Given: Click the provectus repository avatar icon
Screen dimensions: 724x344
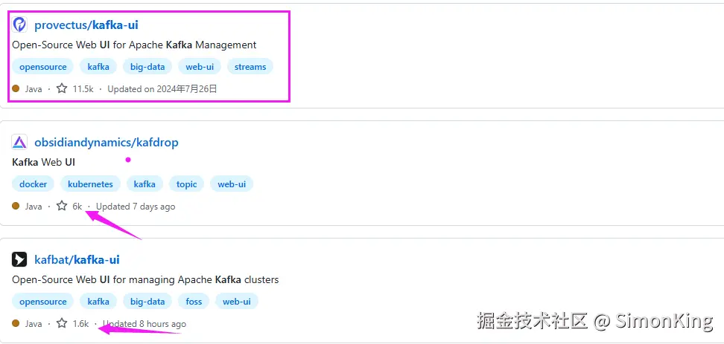Looking at the screenshot, I should (x=19, y=25).
